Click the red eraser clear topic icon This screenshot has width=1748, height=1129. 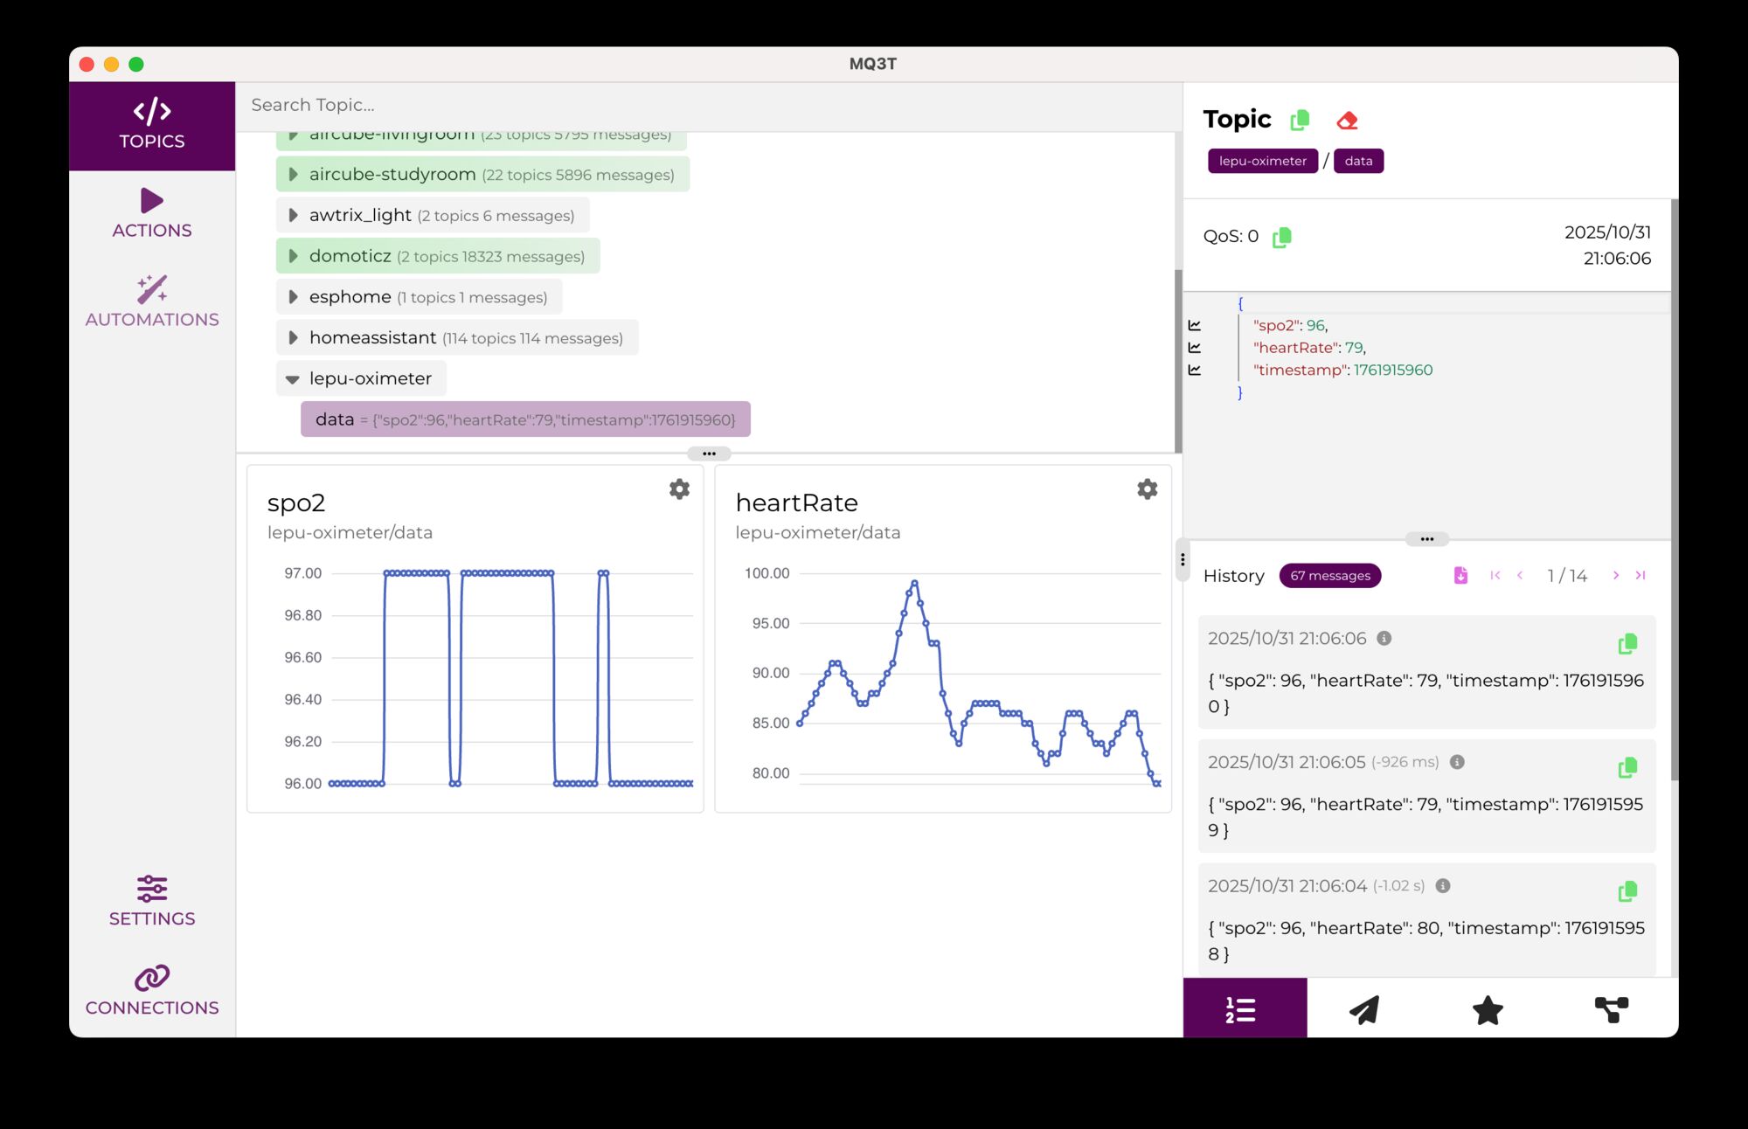point(1347,120)
